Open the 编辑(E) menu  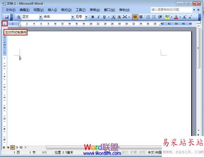(x=25, y=10)
